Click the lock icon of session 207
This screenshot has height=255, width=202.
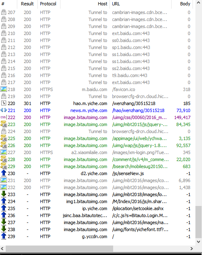[x=4, y=12]
